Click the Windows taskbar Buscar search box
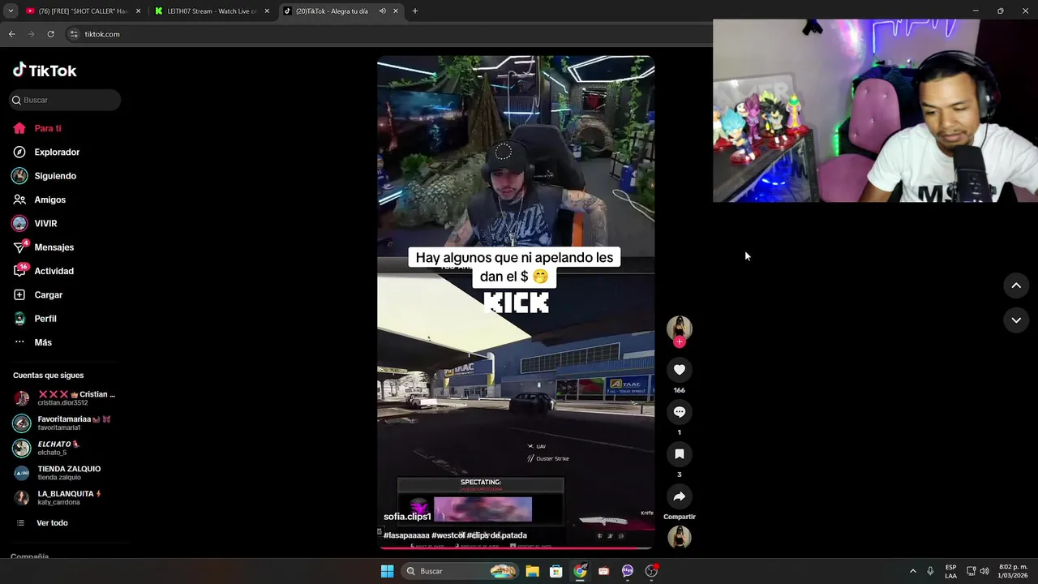1038x584 pixels. click(x=461, y=571)
